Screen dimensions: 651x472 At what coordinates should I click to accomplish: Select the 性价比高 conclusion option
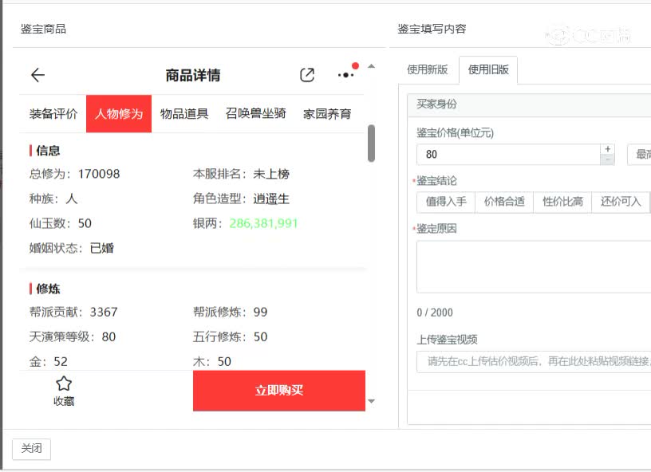[x=562, y=202]
